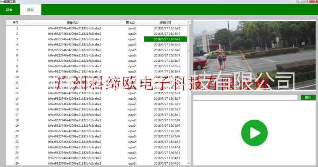
Task: Sort by the 报警时间 column header
Action: coord(165,23)
